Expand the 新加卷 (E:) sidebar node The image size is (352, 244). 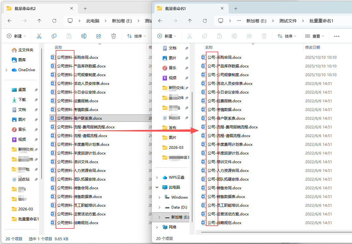click(x=159, y=217)
